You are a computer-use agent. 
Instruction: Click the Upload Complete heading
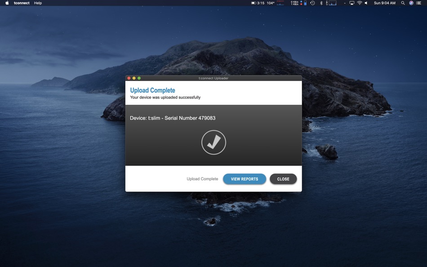pos(152,90)
